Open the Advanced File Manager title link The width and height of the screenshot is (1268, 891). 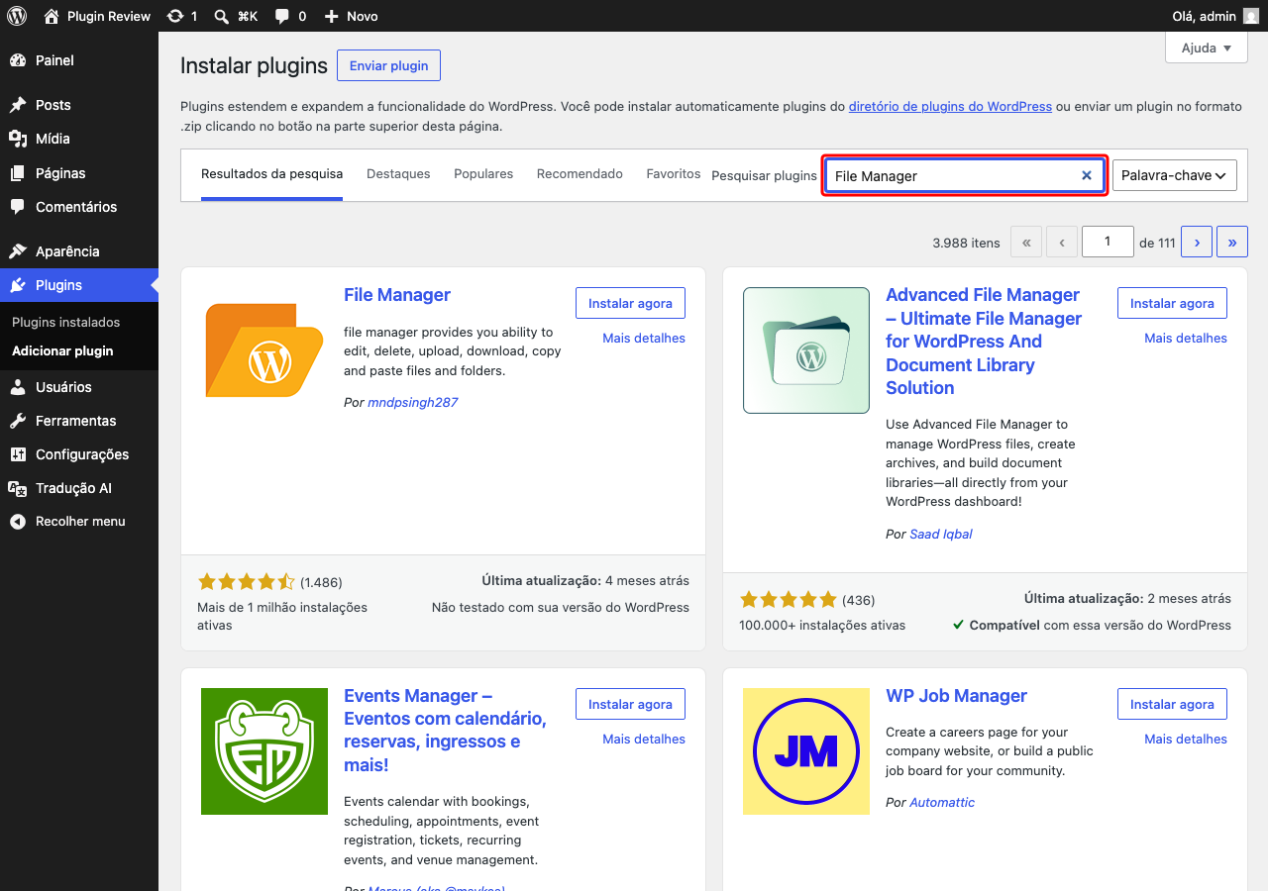984,342
